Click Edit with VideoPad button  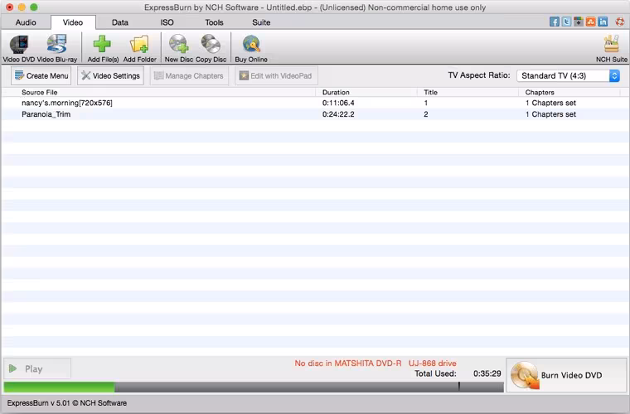click(x=276, y=76)
